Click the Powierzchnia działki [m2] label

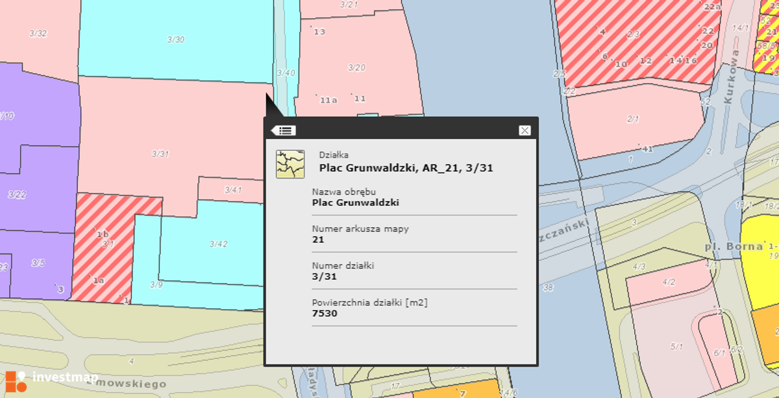tap(370, 303)
